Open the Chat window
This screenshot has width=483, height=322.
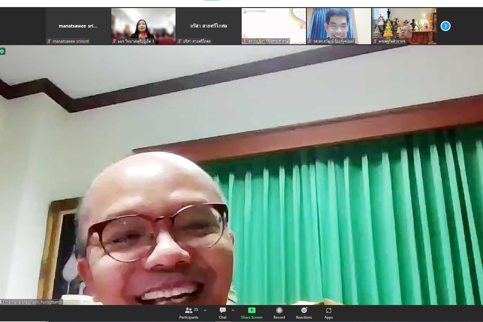tap(222, 313)
